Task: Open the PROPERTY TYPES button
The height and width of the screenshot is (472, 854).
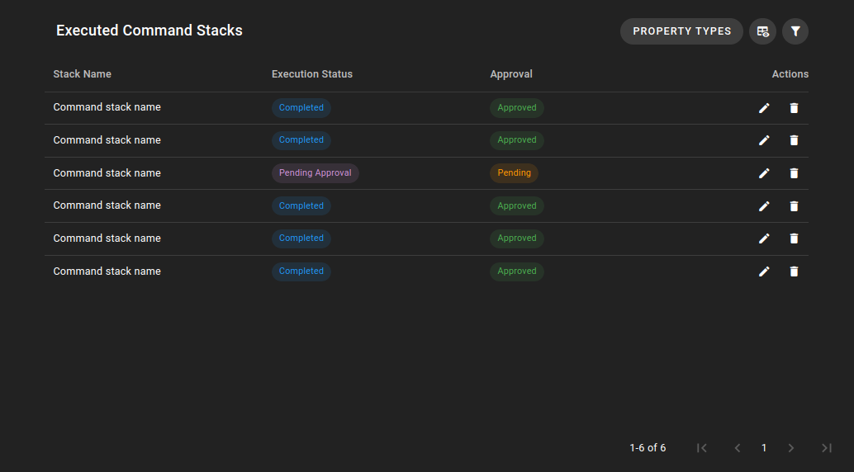Action: click(681, 31)
